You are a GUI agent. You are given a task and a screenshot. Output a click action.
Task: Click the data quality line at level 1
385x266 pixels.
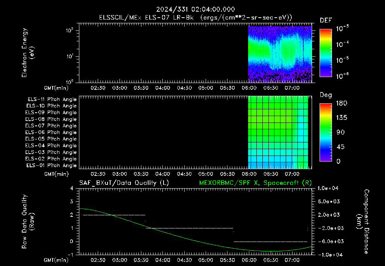pos(189,228)
